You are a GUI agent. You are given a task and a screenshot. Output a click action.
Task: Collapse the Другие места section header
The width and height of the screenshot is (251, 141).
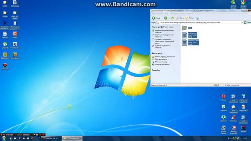[x=157, y=53]
